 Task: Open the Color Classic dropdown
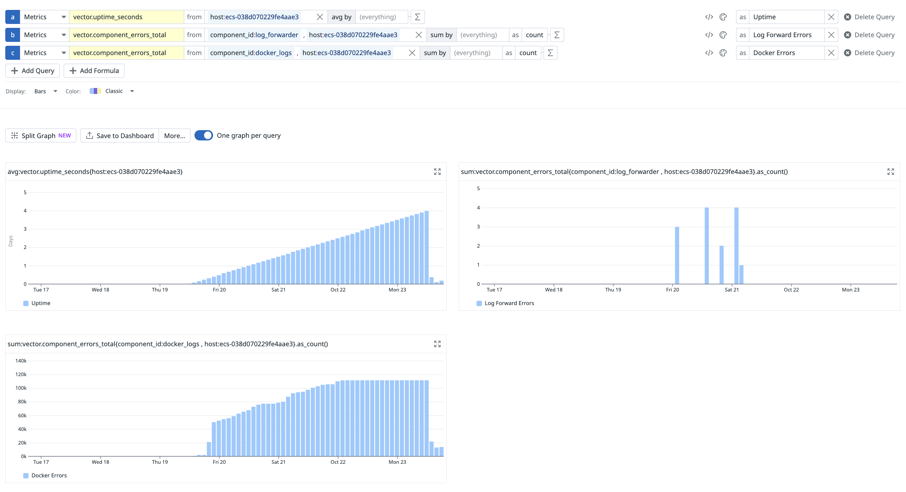tap(119, 91)
